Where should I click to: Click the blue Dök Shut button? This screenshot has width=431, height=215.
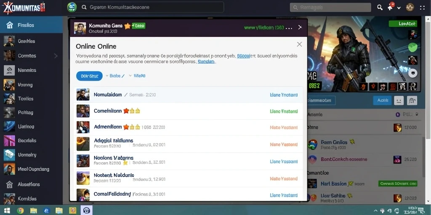click(x=89, y=76)
